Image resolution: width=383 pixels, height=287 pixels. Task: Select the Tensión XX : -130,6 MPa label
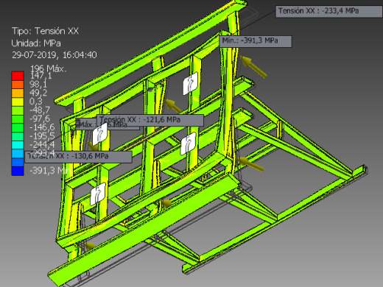(x=78, y=157)
